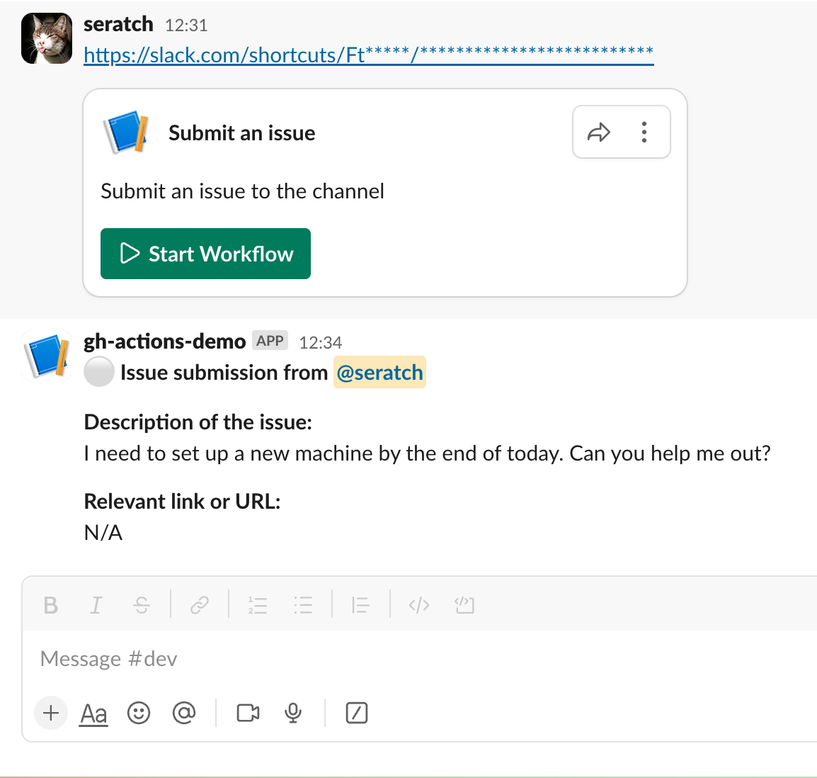Record an audio clip with microphone
The height and width of the screenshot is (778, 817).
pyautogui.click(x=293, y=713)
